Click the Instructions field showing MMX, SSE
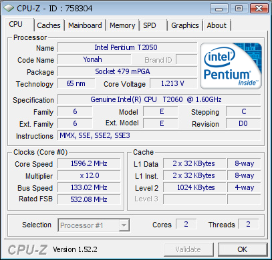The image size is (272, 260). tap(159, 135)
